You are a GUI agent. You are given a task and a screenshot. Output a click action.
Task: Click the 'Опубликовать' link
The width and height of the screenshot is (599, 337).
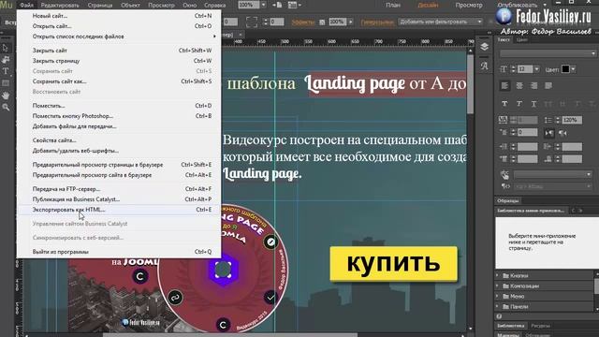(x=517, y=5)
